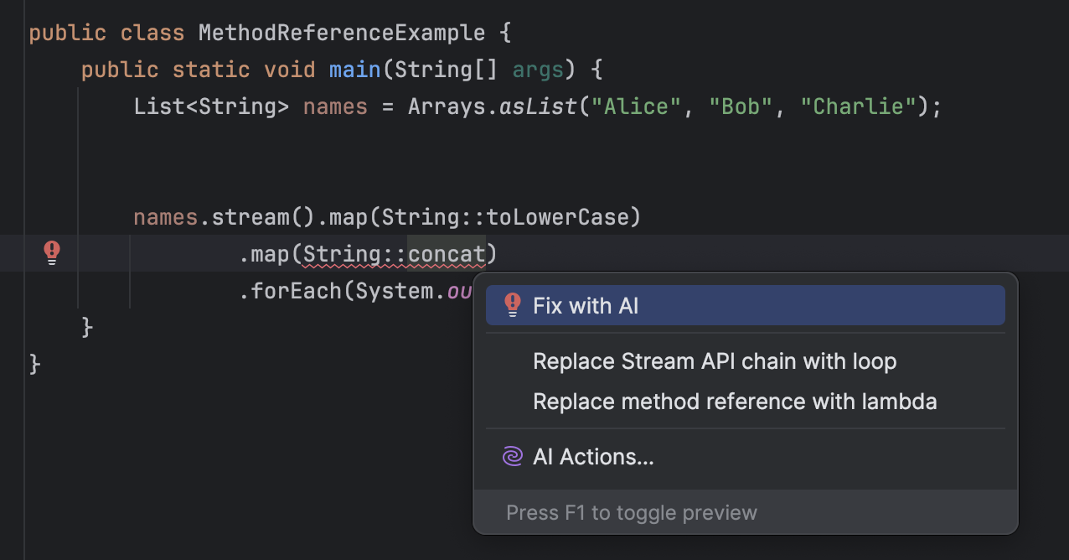Image resolution: width=1069 pixels, height=560 pixels.
Task: Select Replace method reference with lambda
Action: click(735, 402)
